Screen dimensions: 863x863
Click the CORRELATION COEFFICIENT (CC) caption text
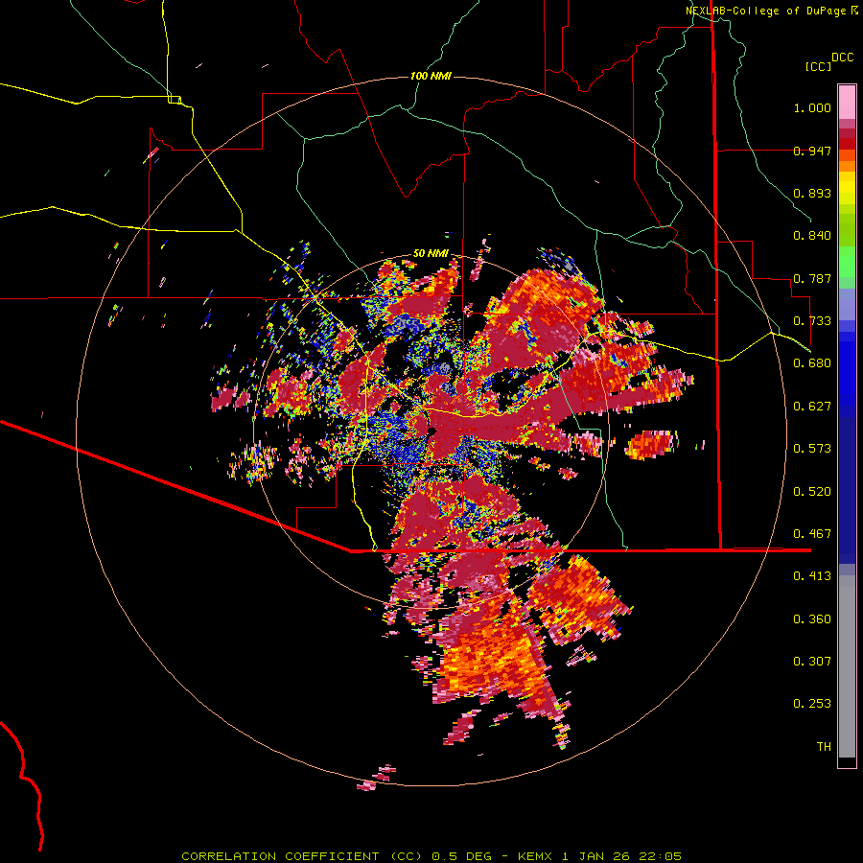(302, 856)
